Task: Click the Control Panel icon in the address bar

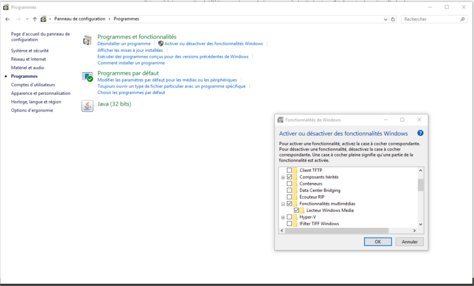Action: tap(43, 19)
